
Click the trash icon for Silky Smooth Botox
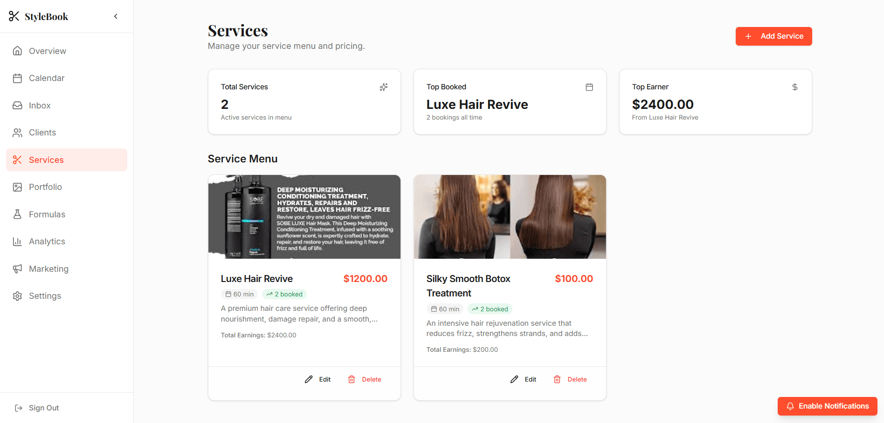click(557, 380)
